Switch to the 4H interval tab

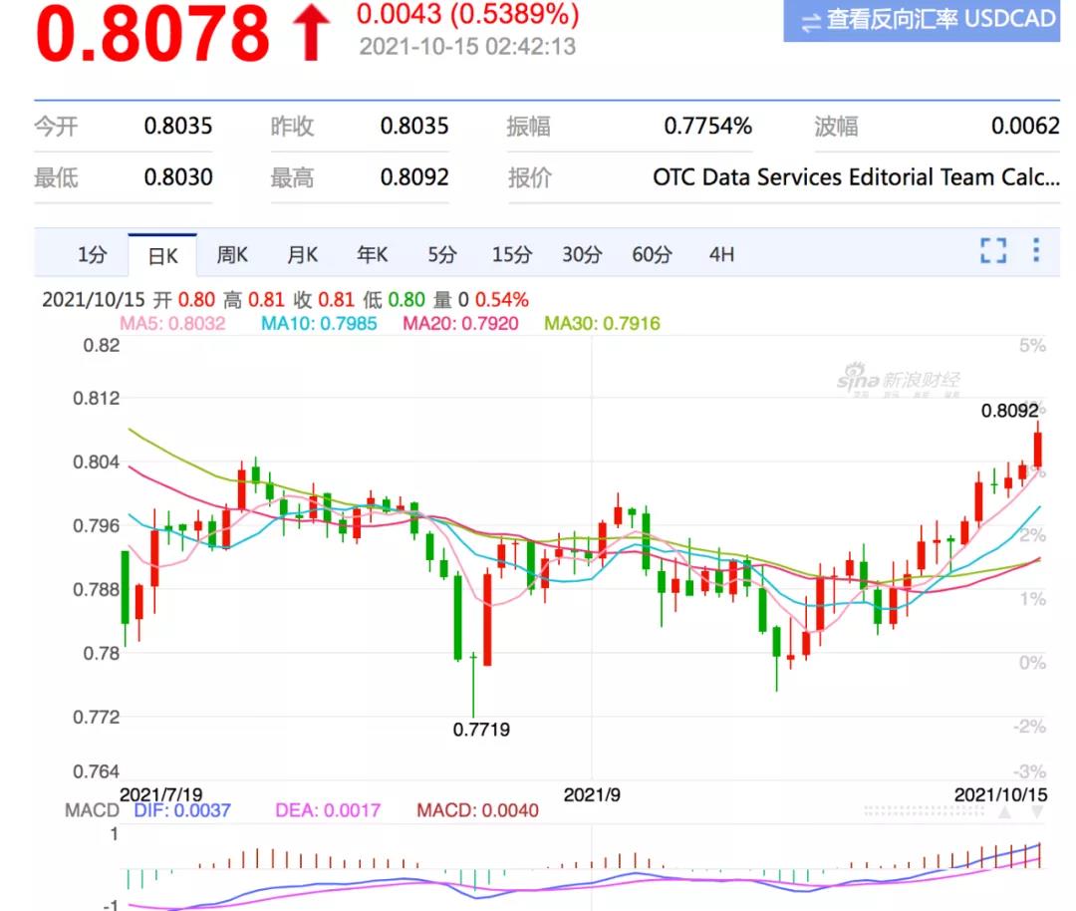pyautogui.click(x=721, y=255)
